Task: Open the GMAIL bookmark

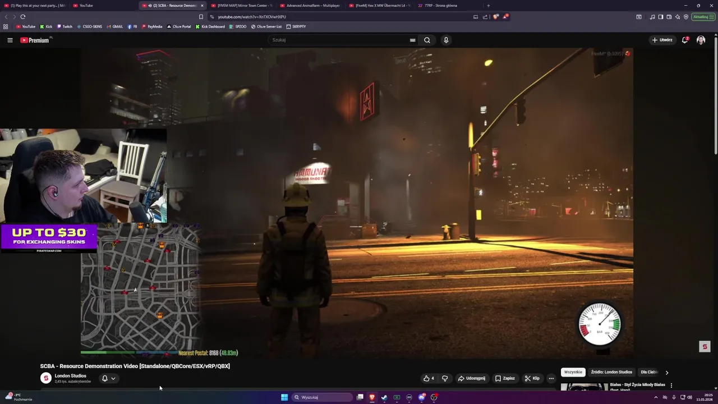Action: 114,26
